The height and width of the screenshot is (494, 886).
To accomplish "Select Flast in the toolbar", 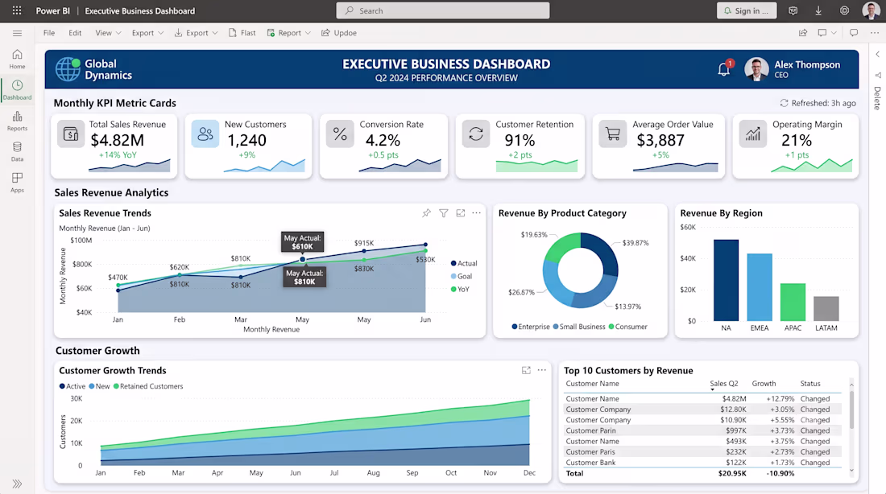I will click(x=242, y=33).
